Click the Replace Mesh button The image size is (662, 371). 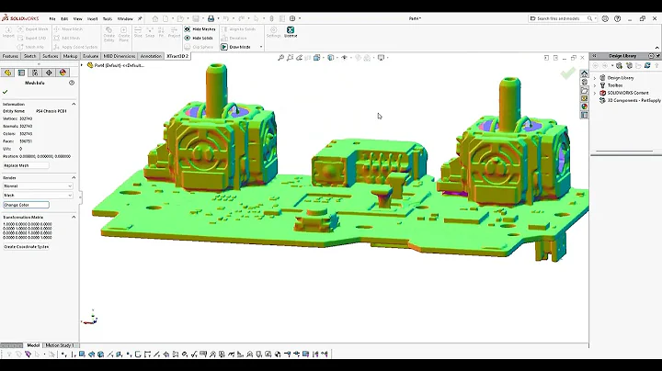[x=26, y=165]
